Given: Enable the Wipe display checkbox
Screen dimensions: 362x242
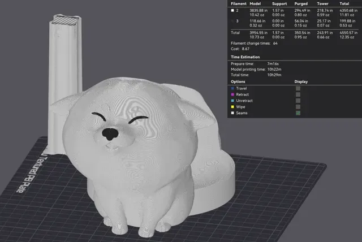Looking at the screenshot, I should [x=298, y=107].
